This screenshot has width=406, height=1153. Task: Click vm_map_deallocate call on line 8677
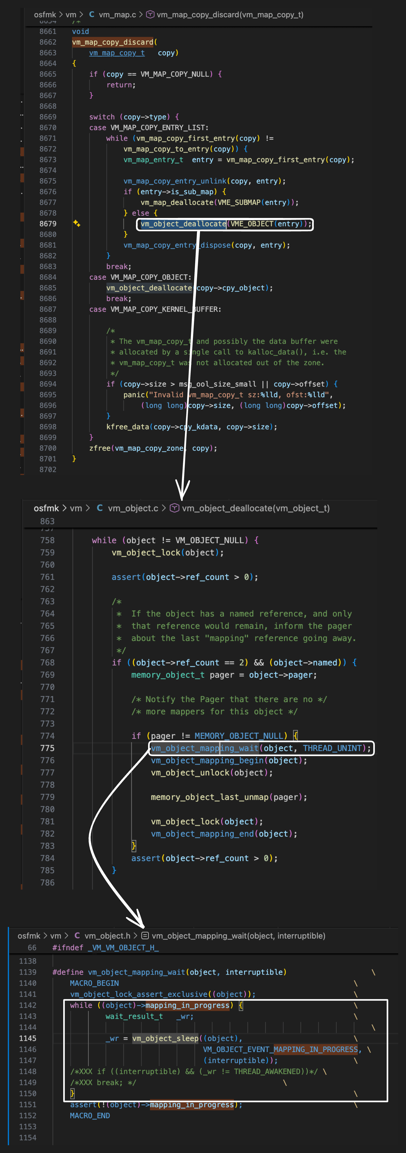(x=177, y=202)
